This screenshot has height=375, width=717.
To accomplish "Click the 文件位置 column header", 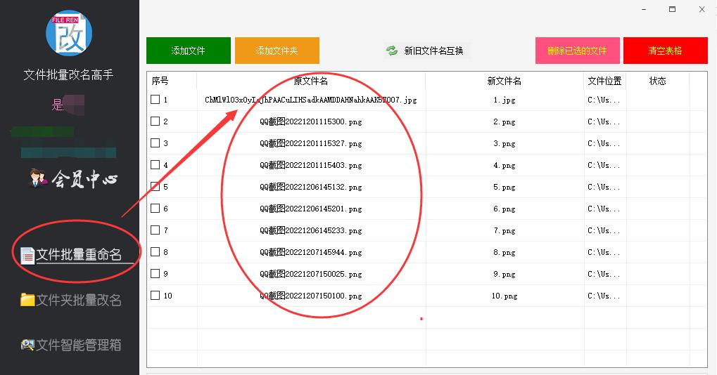I will (604, 81).
